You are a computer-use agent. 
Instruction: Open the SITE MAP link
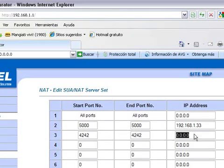(x=201, y=74)
